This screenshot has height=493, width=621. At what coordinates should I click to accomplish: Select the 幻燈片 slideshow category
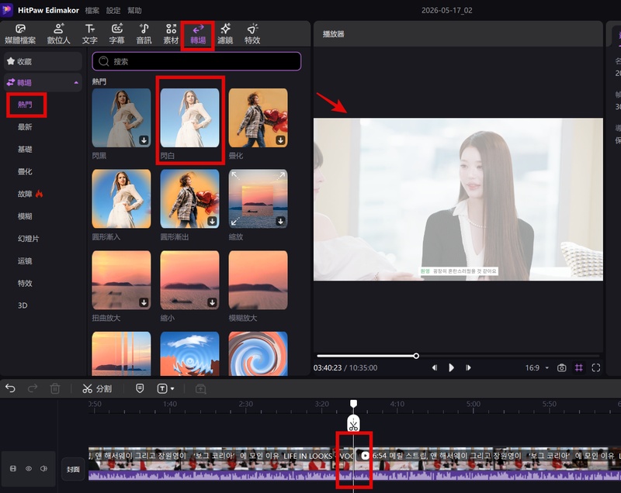(28, 239)
